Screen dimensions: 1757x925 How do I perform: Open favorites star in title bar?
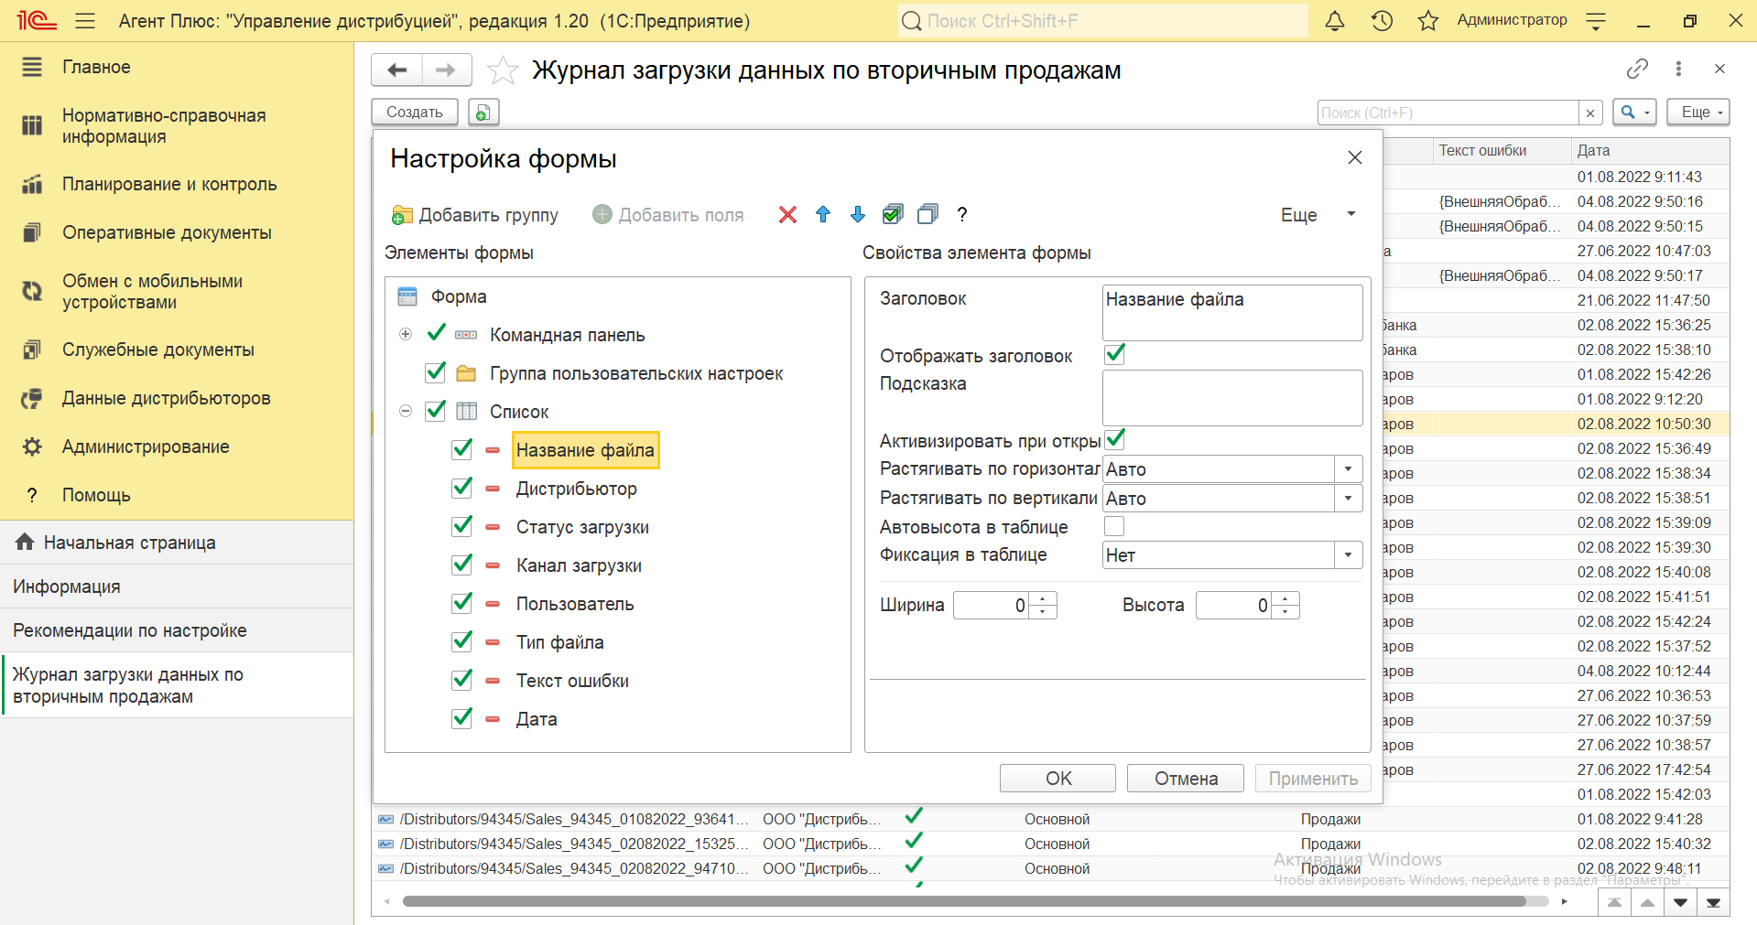(x=1428, y=20)
